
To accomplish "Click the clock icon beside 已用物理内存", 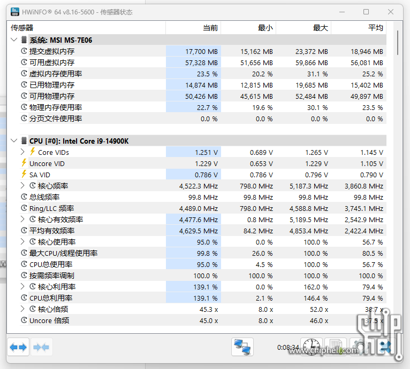I will [24, 84].
